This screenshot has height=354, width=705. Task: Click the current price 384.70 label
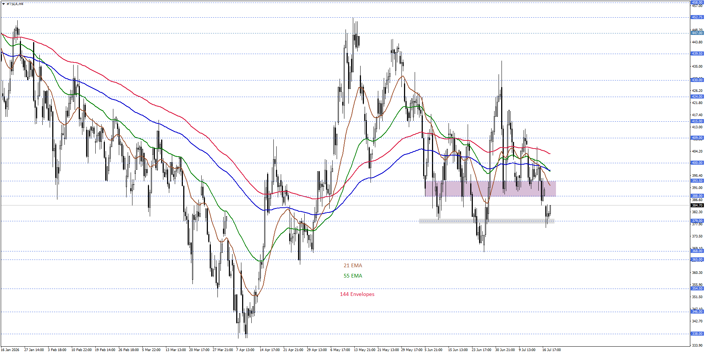(x=697, y=205)
